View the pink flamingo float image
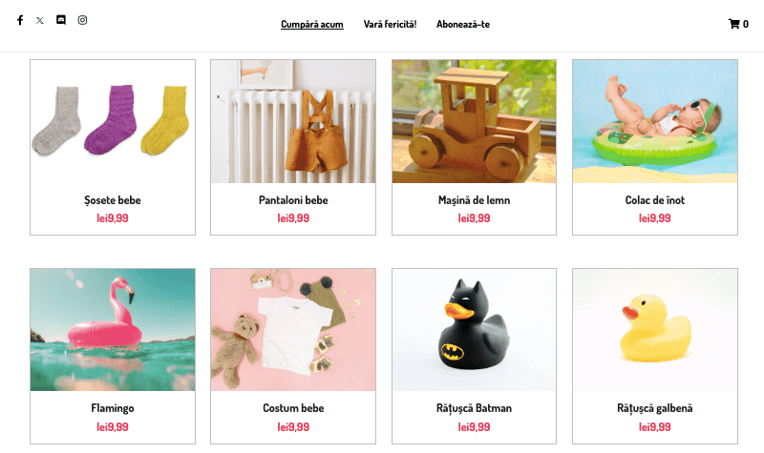This screenshot has height=453, width=764. click(113, 330)
